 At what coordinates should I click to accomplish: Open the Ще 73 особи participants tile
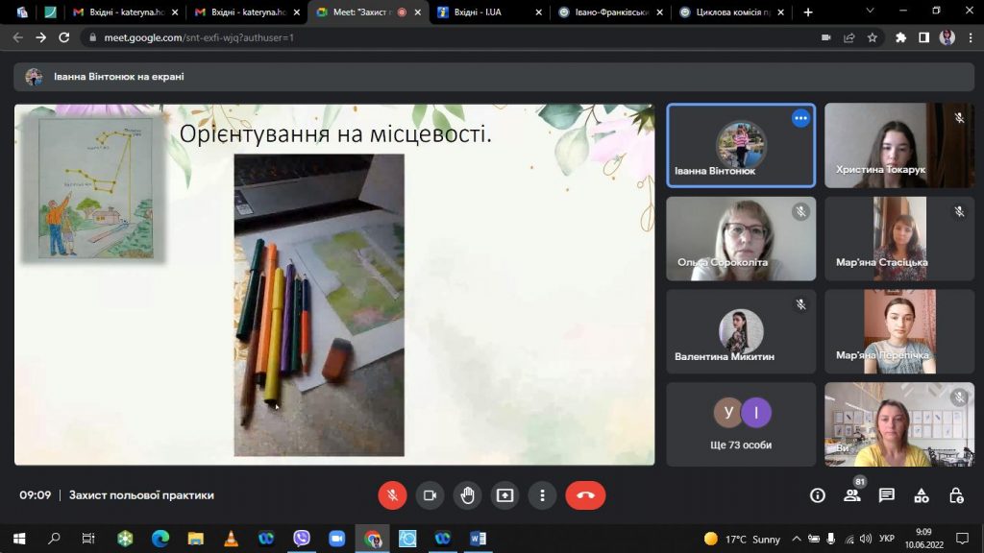tap(741, 424)
